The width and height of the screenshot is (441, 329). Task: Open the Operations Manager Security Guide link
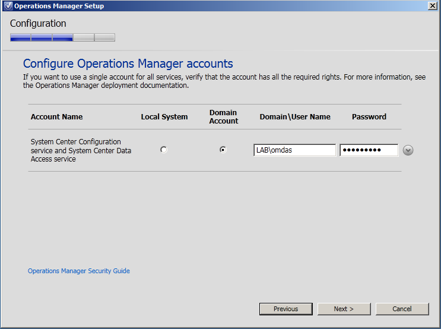coord(79,271)
